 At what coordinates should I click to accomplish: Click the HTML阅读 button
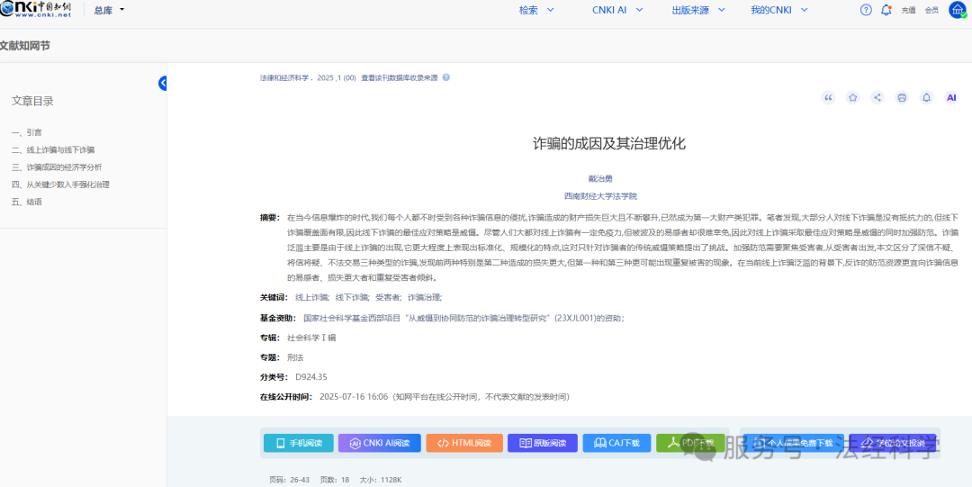[x=464, y=443]
